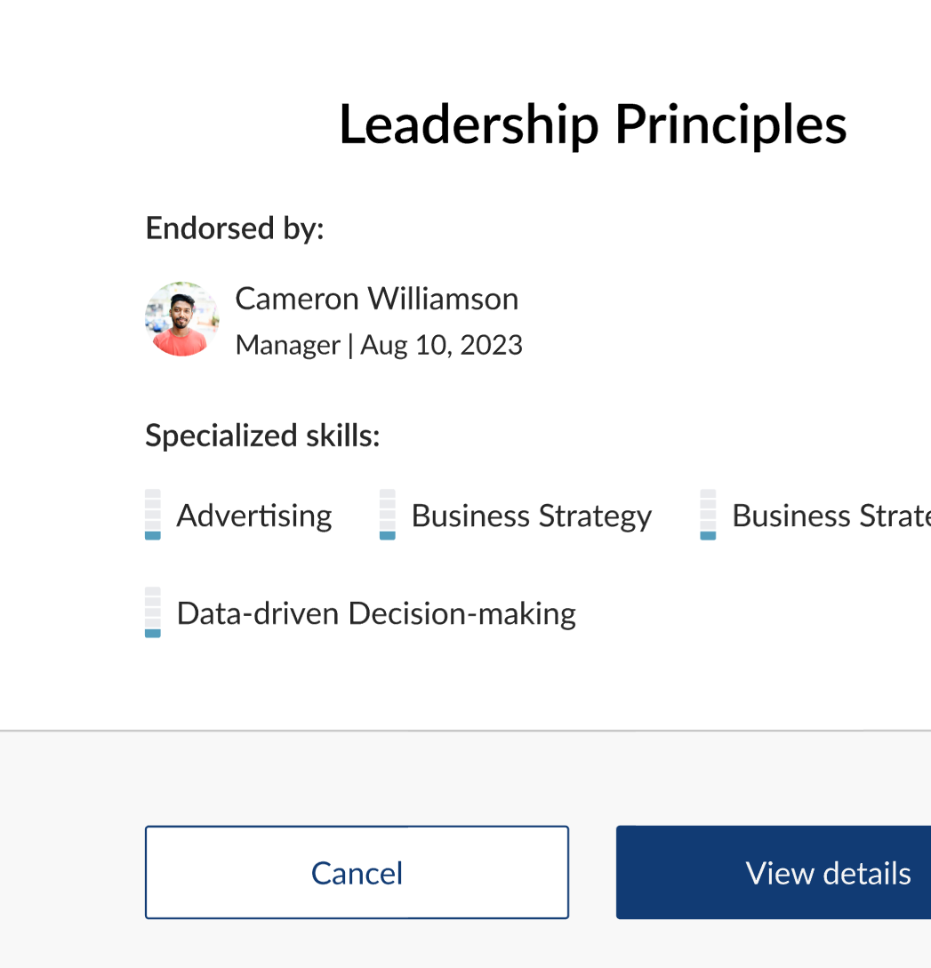Click the Specialized skills label
The height and width of the screenshot is (968, 931).
[262, 436]
